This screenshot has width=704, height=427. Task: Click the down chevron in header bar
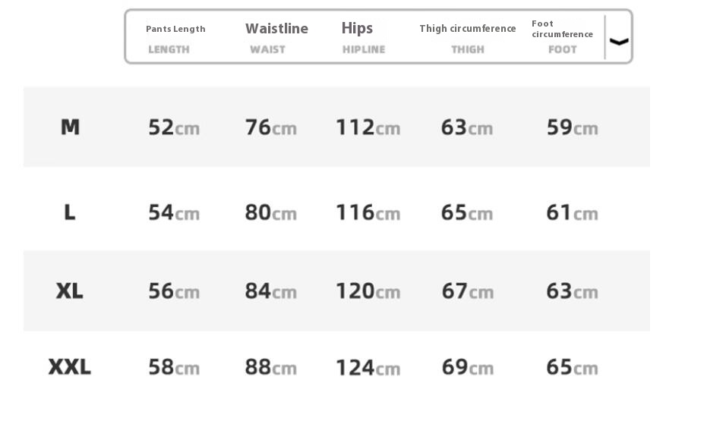click(x=619, y=42)
